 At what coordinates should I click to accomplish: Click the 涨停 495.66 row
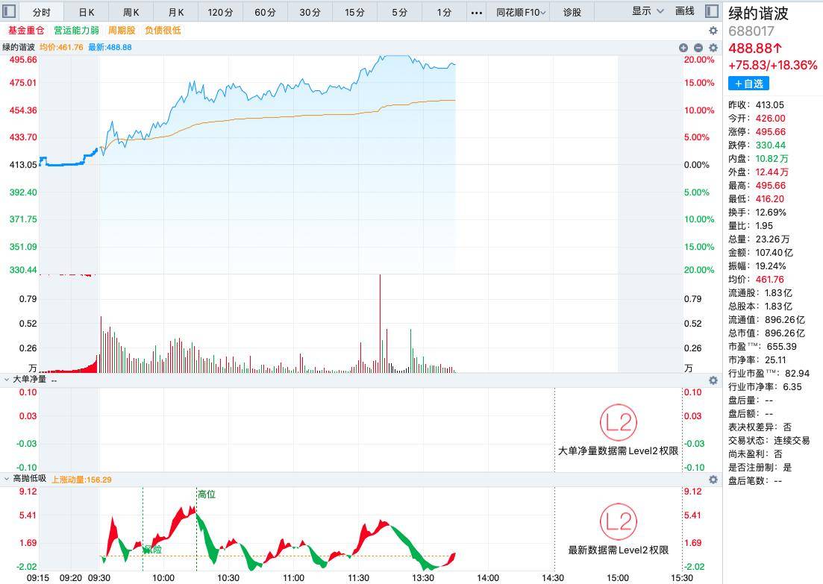757,132
